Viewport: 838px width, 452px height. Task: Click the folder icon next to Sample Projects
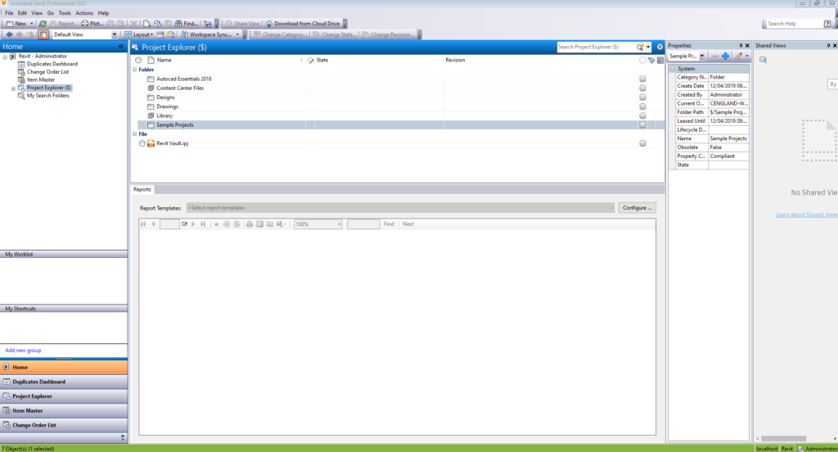(151, 125)
